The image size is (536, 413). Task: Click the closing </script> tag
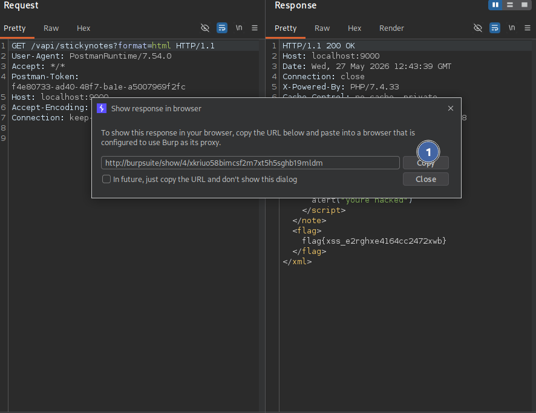(324, 210)
